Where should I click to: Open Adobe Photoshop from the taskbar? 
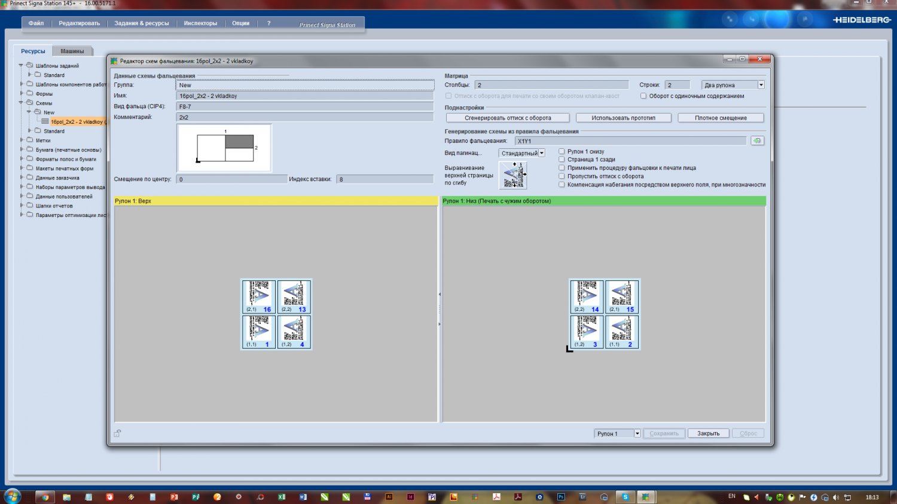pyautogui.click(x=561, y=497)
